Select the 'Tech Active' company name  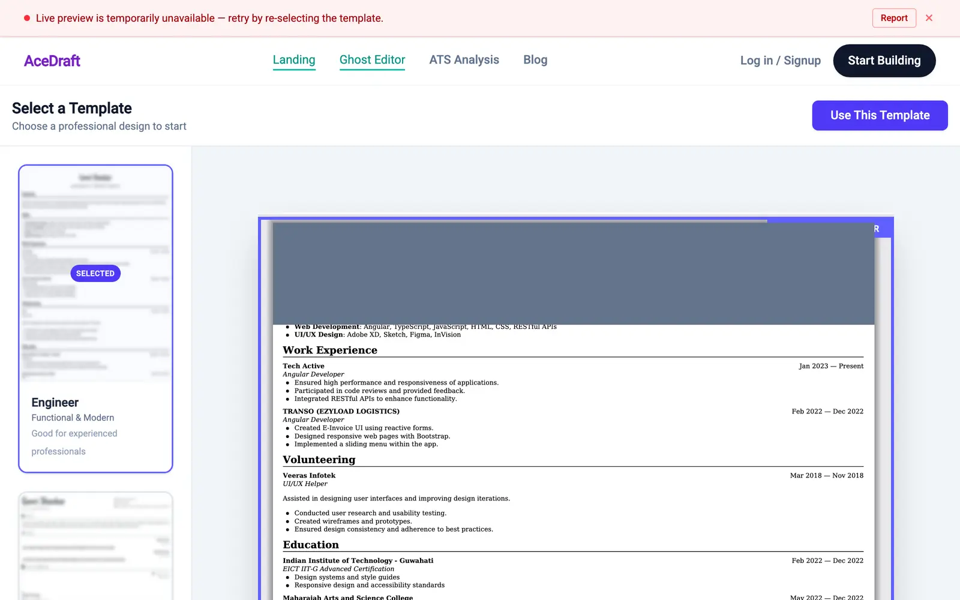pyautogui.click(x=304, y=366)
